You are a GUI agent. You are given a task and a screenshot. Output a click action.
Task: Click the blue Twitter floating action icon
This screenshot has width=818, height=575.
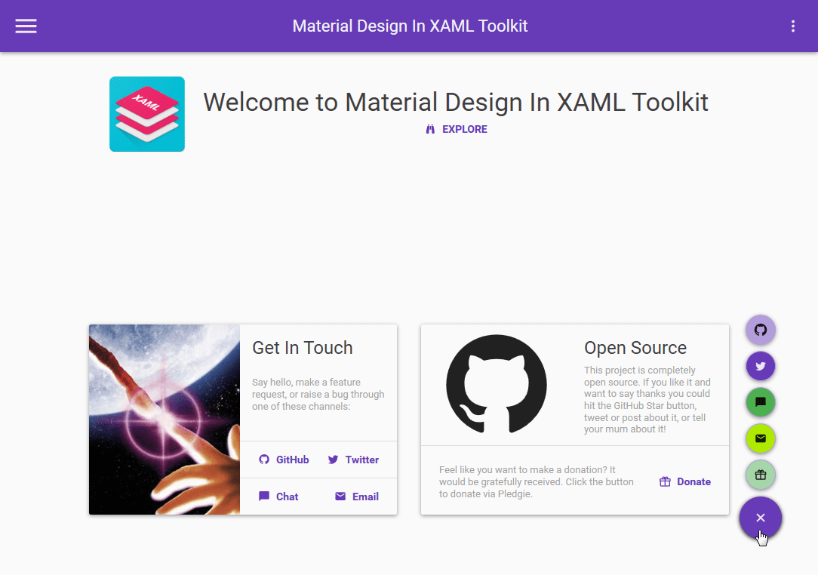point(760,366)
